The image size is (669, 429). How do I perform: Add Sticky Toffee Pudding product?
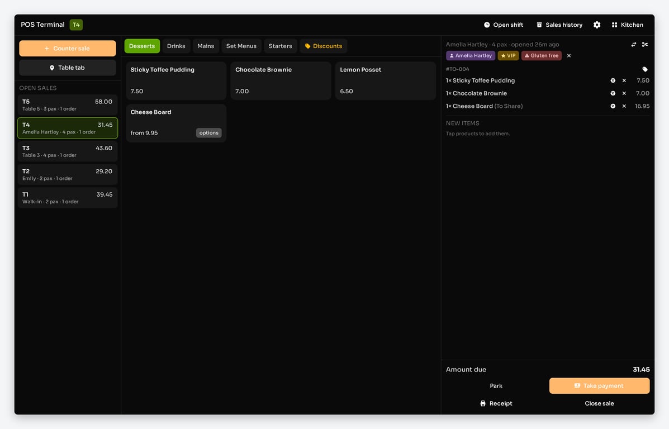tap(176, 80)
